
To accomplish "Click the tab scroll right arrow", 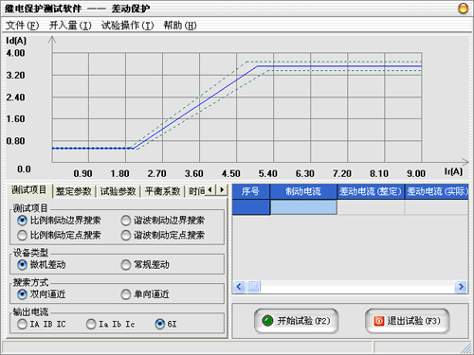I will coord(222,190).
